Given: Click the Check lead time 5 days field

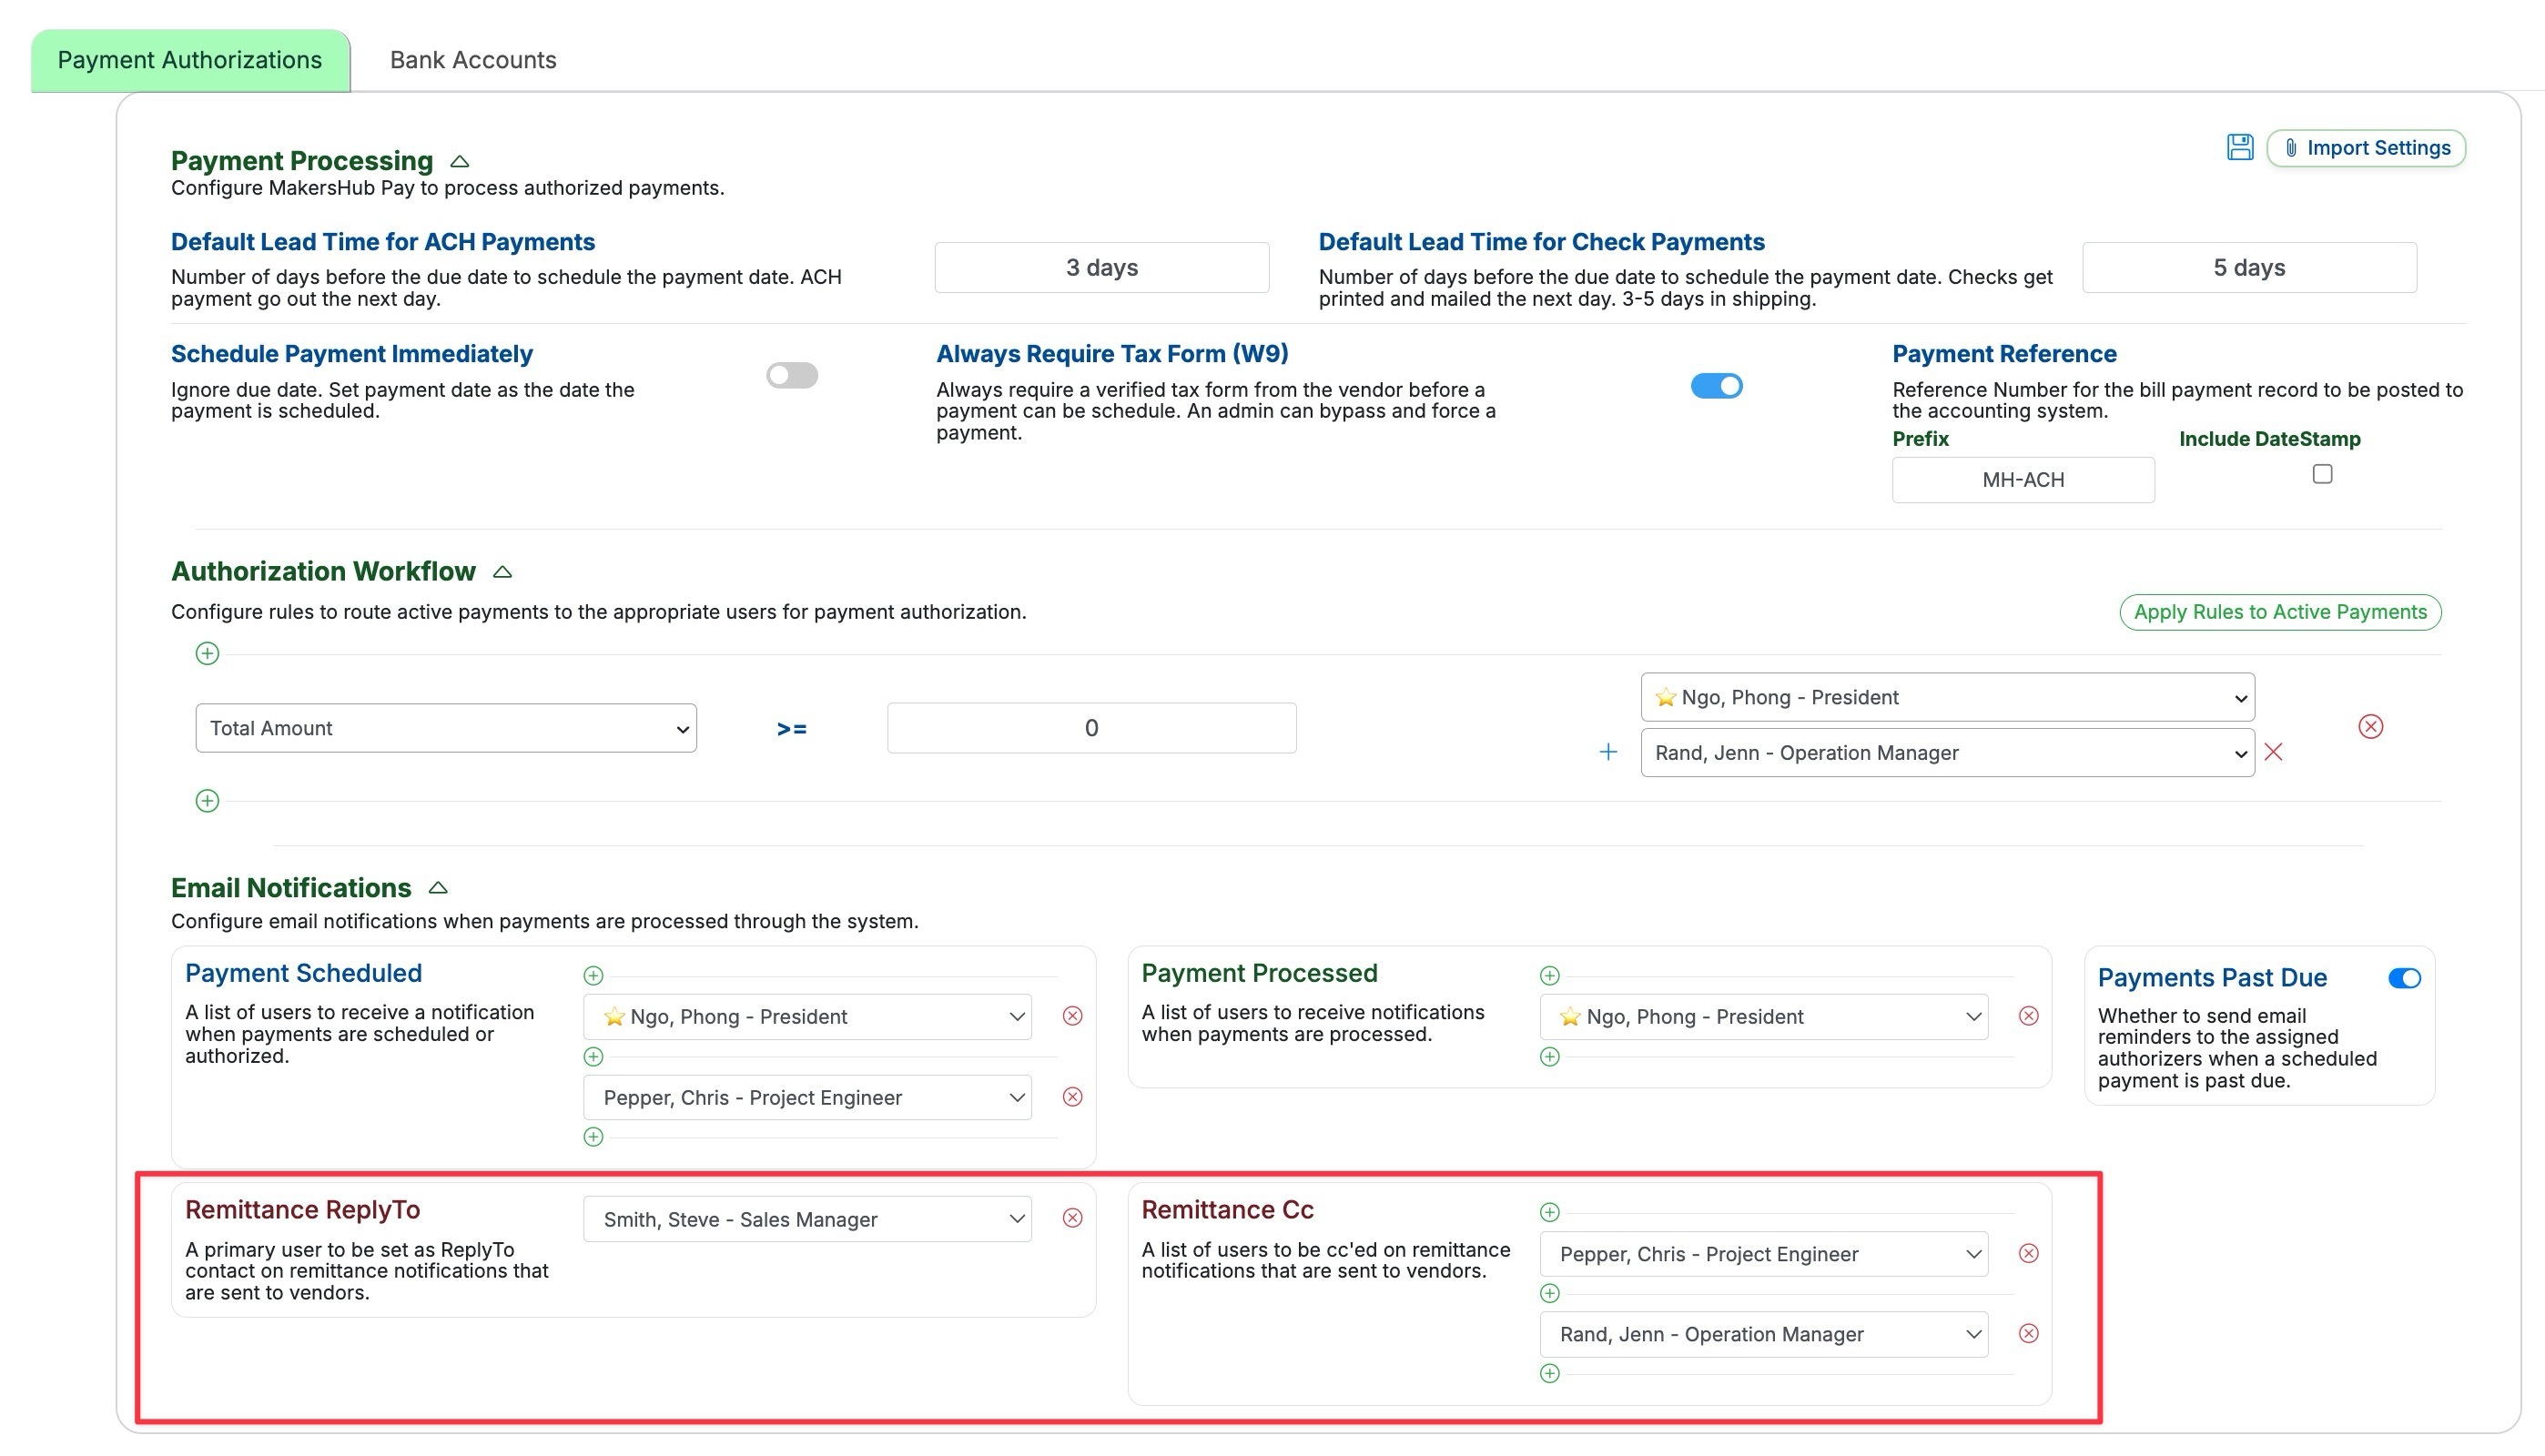Looking at the screenshot, I should 2249,268.
